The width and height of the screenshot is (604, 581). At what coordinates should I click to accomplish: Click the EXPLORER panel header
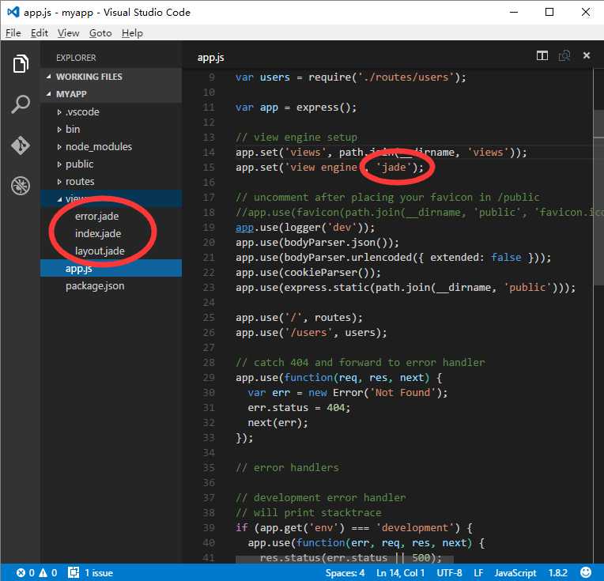click(x=76, y=58)
